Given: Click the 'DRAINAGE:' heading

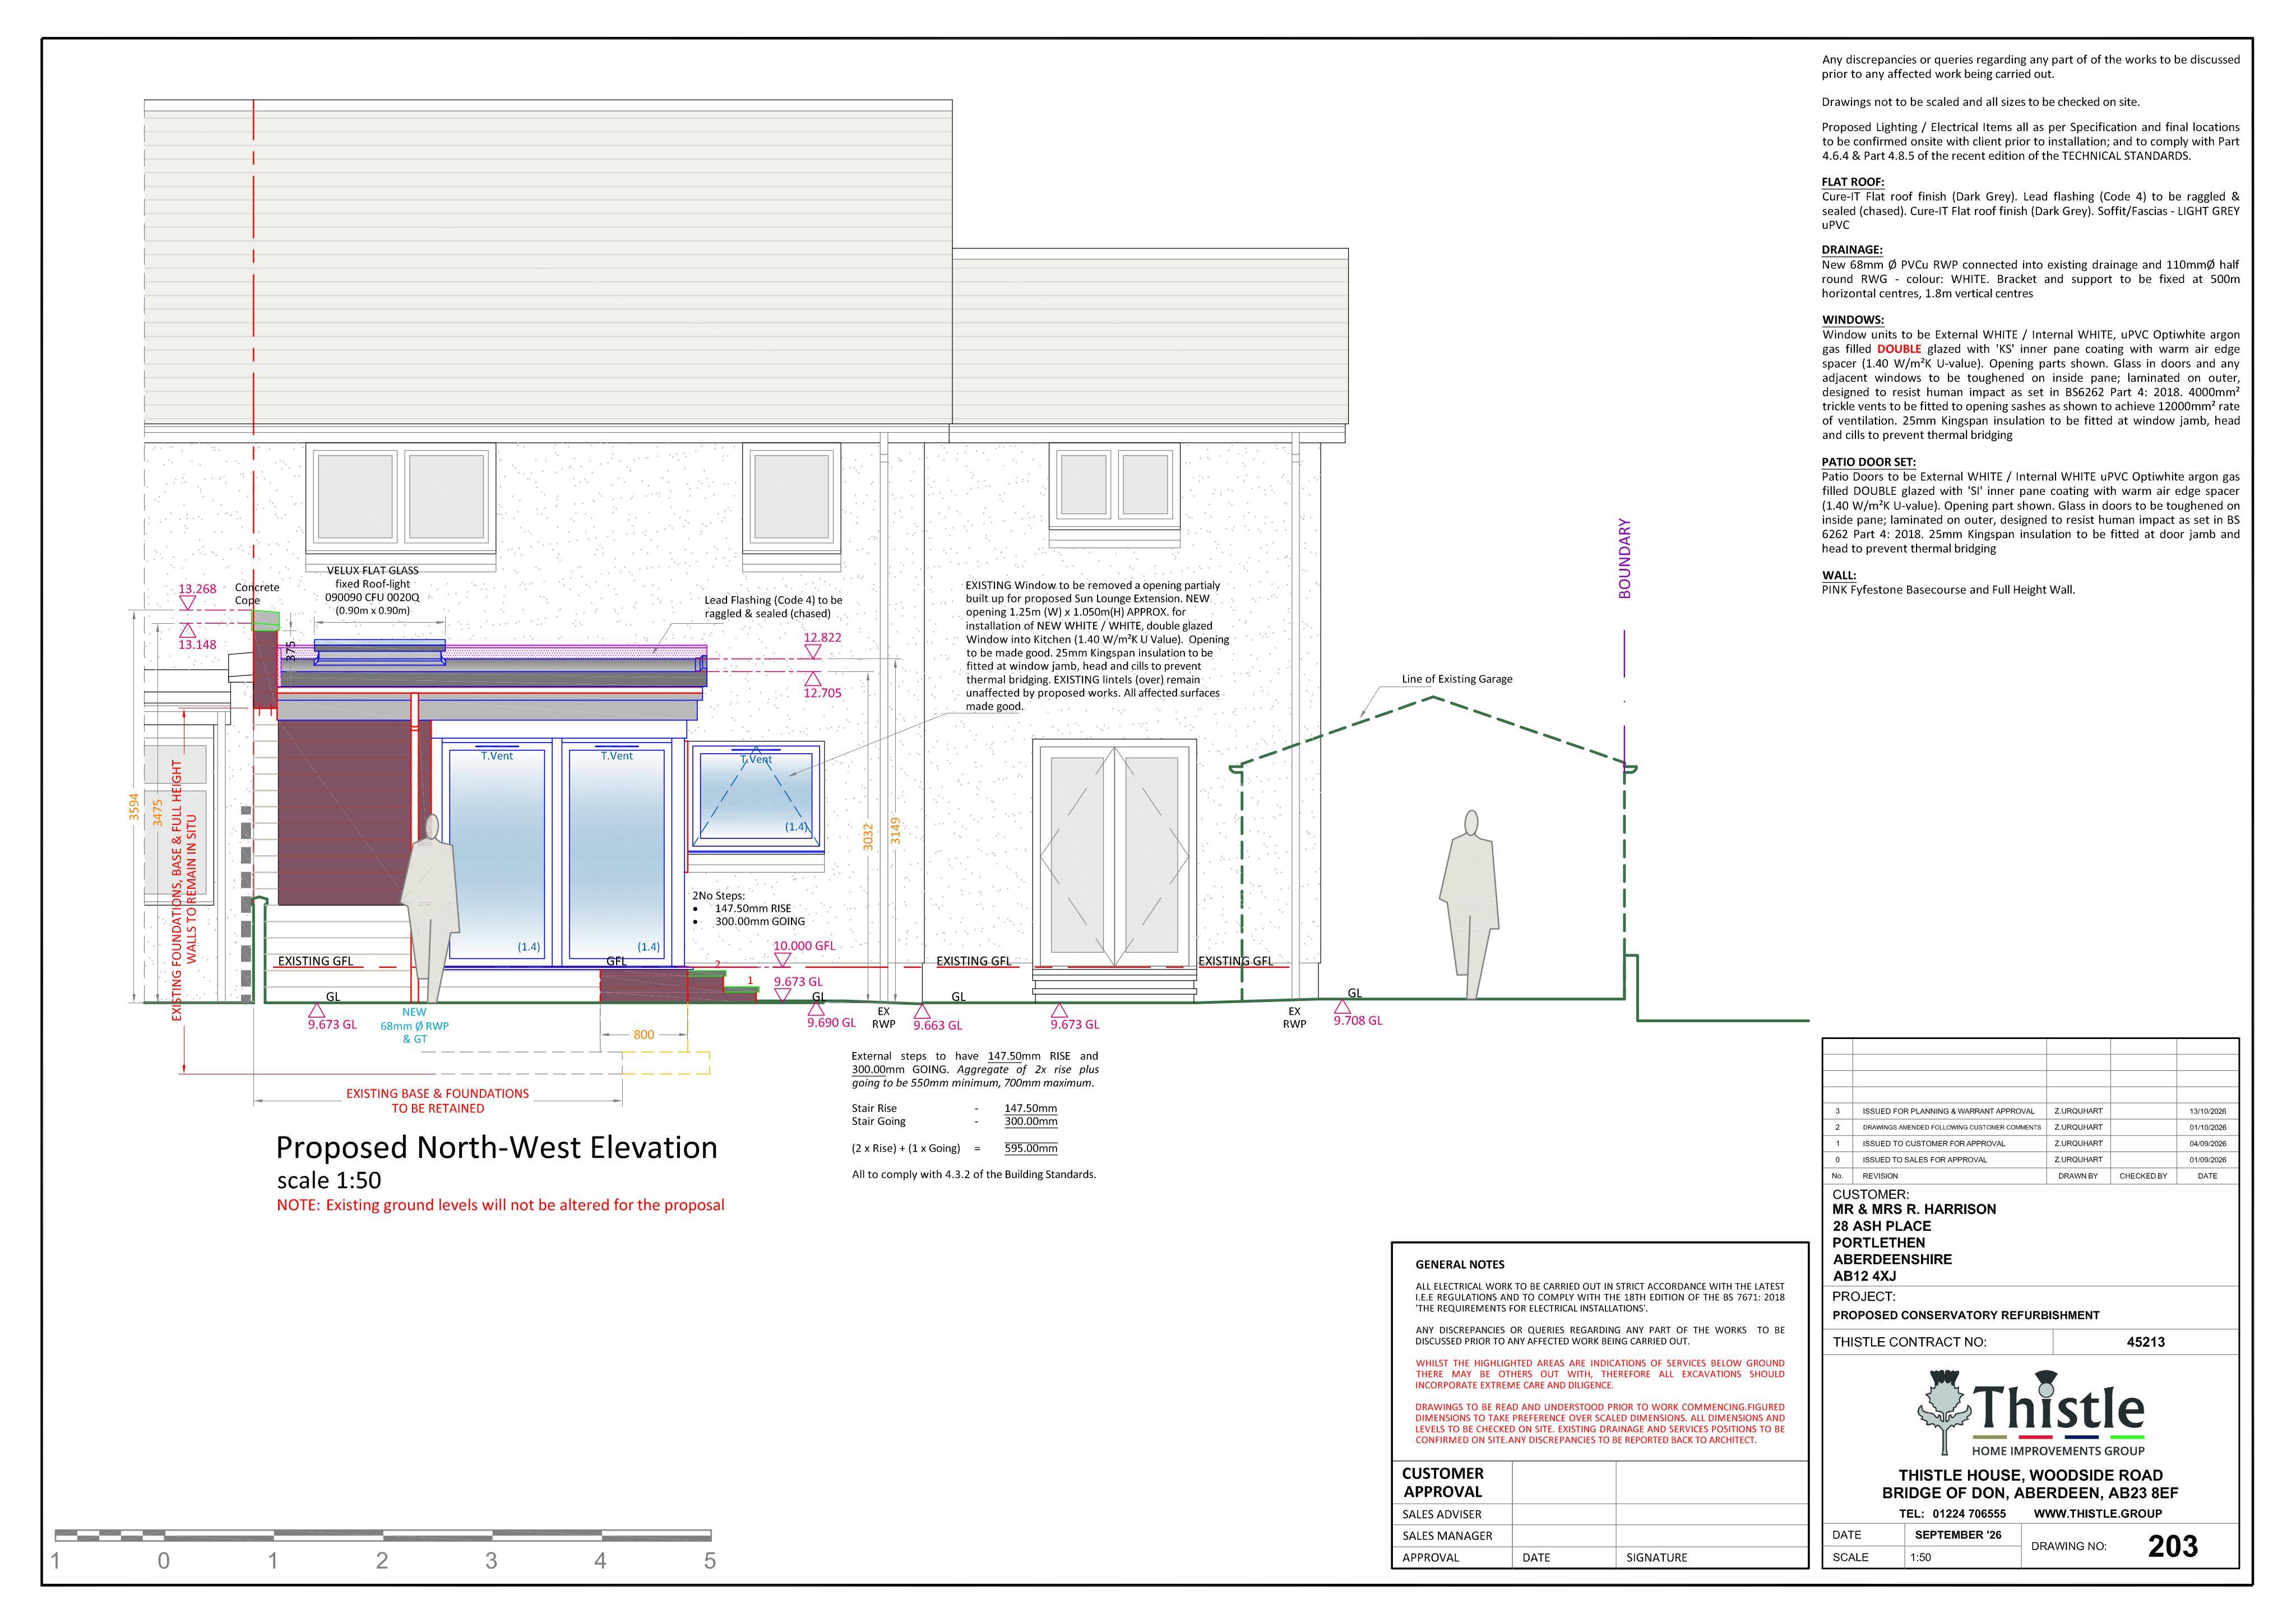Looking at the screenshot, I should tap(1852, 250).
